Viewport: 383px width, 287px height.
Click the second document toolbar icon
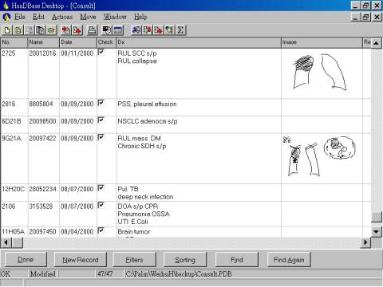(18, 30)
